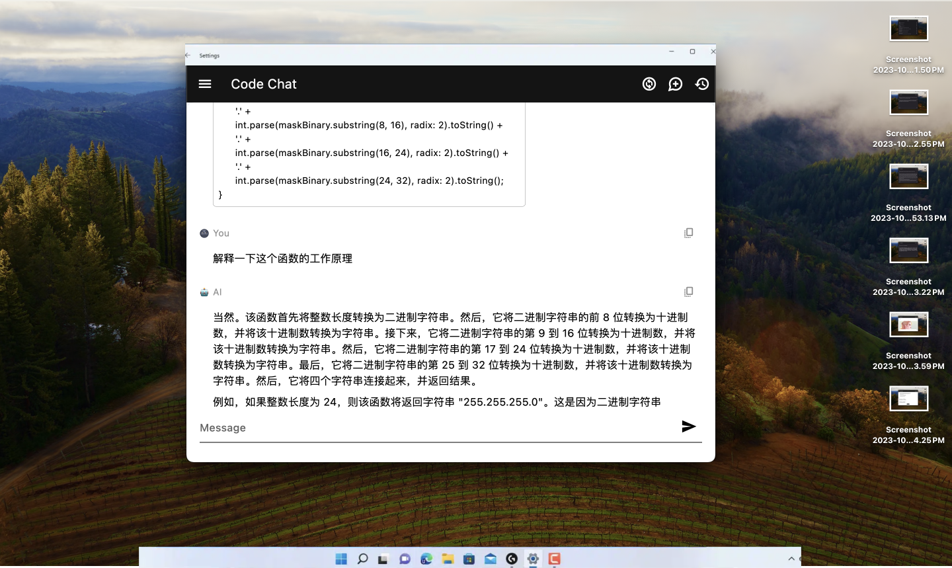Maximize the Code Chat window

point(692,52)
